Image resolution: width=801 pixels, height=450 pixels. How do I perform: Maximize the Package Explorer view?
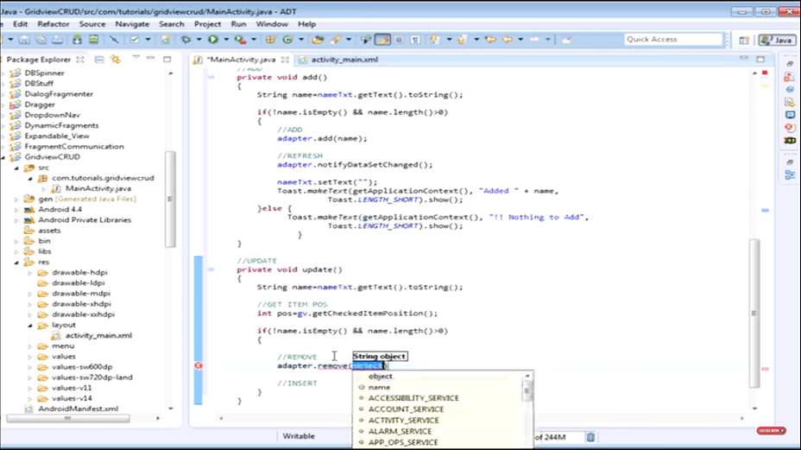pyautogui.click(x=167, y=59)
